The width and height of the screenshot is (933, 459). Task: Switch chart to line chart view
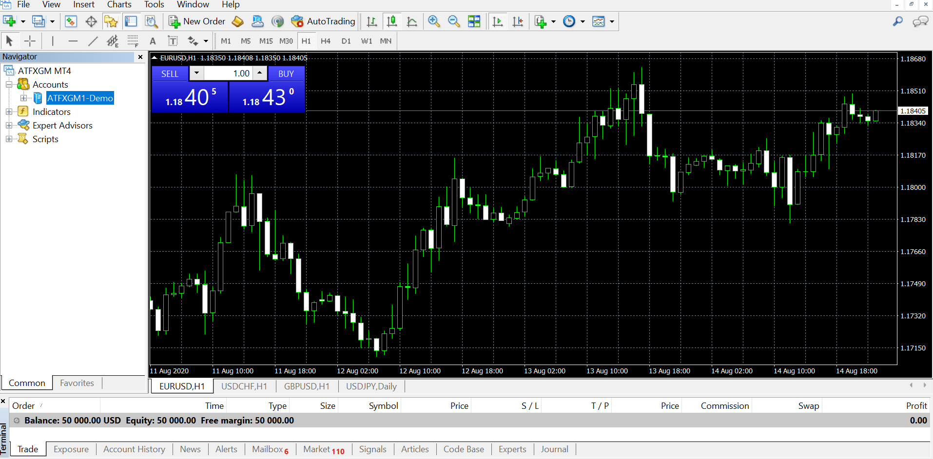tap(412, 21)
